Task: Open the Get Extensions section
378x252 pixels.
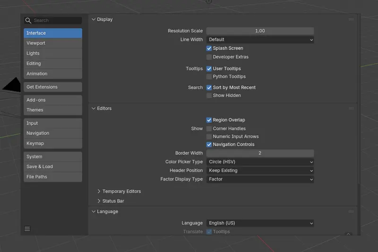Action: 53,87
